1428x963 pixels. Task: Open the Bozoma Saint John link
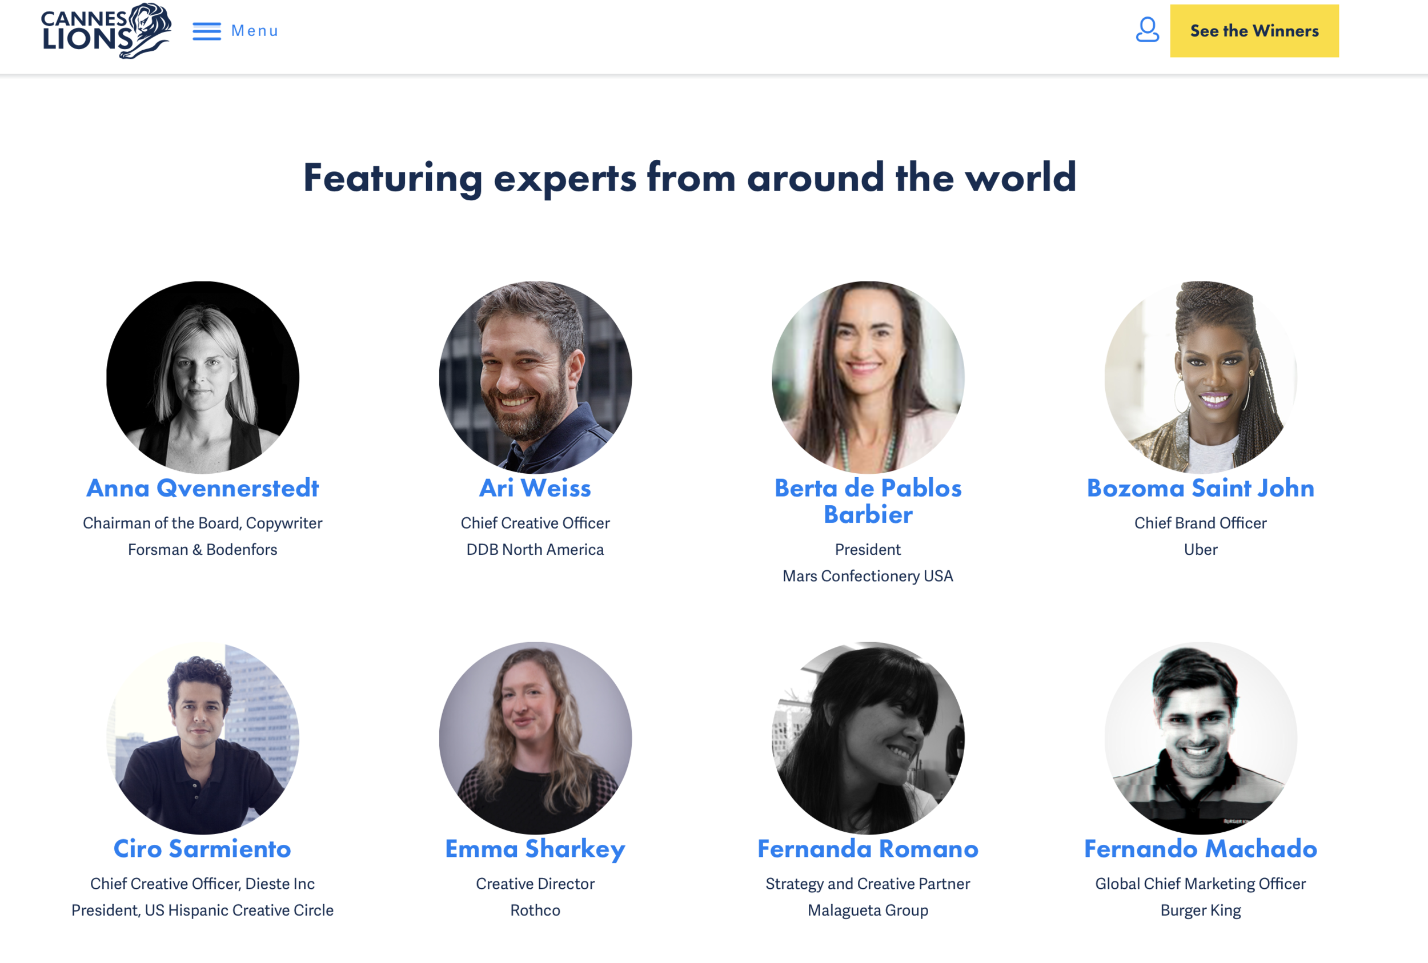click(1201, 488)
